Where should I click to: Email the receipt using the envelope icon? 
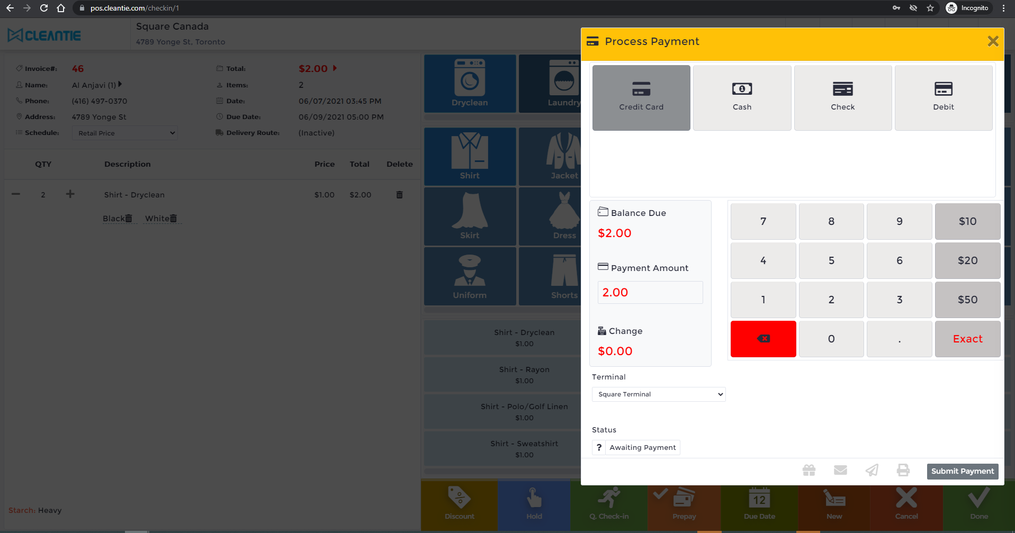[x=840, y=470]
